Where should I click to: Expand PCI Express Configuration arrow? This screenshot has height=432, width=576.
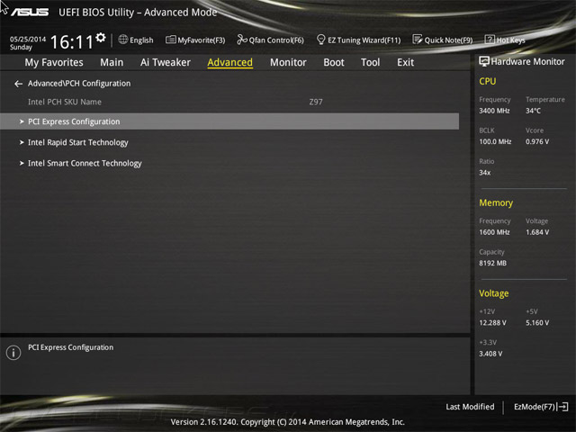click(22, 121)
